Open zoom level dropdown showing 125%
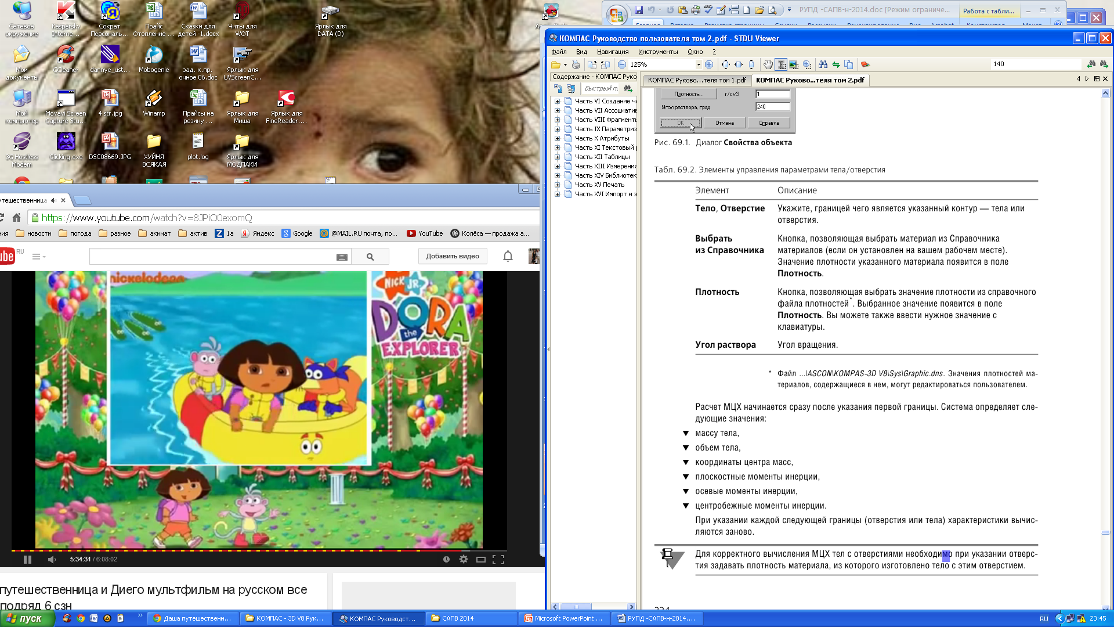Screen dimensions: 1114x627 [699, 64]
